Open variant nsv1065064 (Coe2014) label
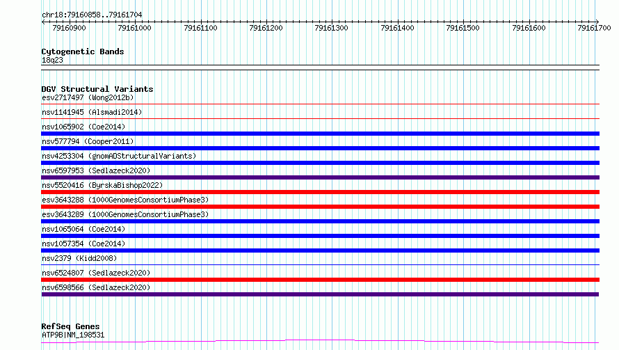The image size is (619, 350). (83, 229)
